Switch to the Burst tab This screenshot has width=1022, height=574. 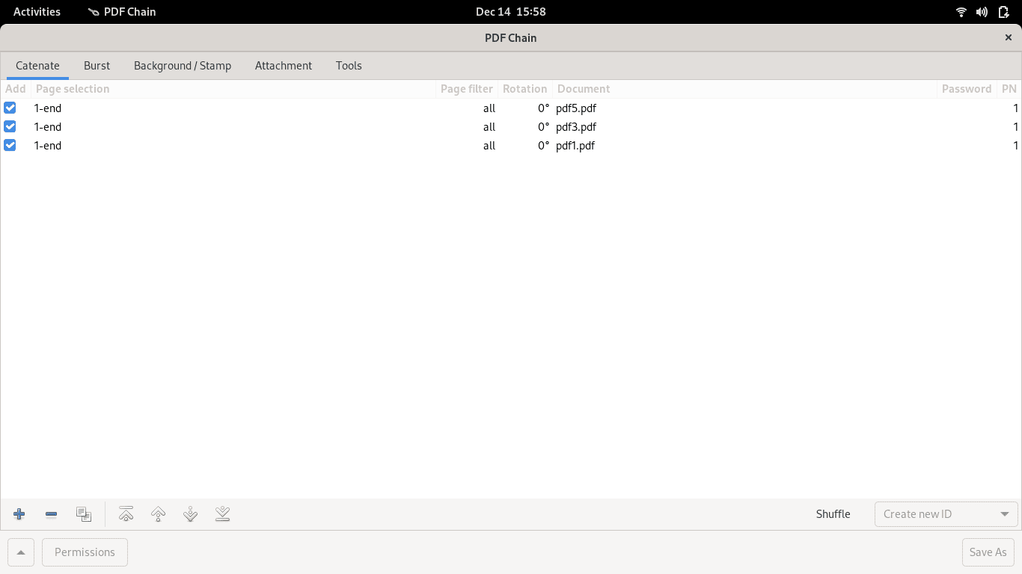pyautogui.click(x=97, y=66)
